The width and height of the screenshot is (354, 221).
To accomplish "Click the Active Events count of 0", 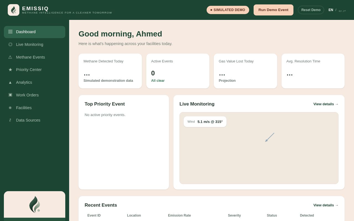I will click(153, 73).
